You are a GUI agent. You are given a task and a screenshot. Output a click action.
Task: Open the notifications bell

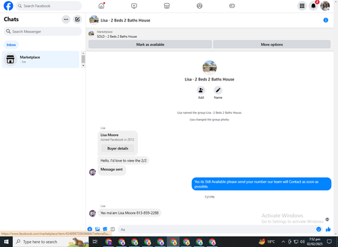pos(314,6)
